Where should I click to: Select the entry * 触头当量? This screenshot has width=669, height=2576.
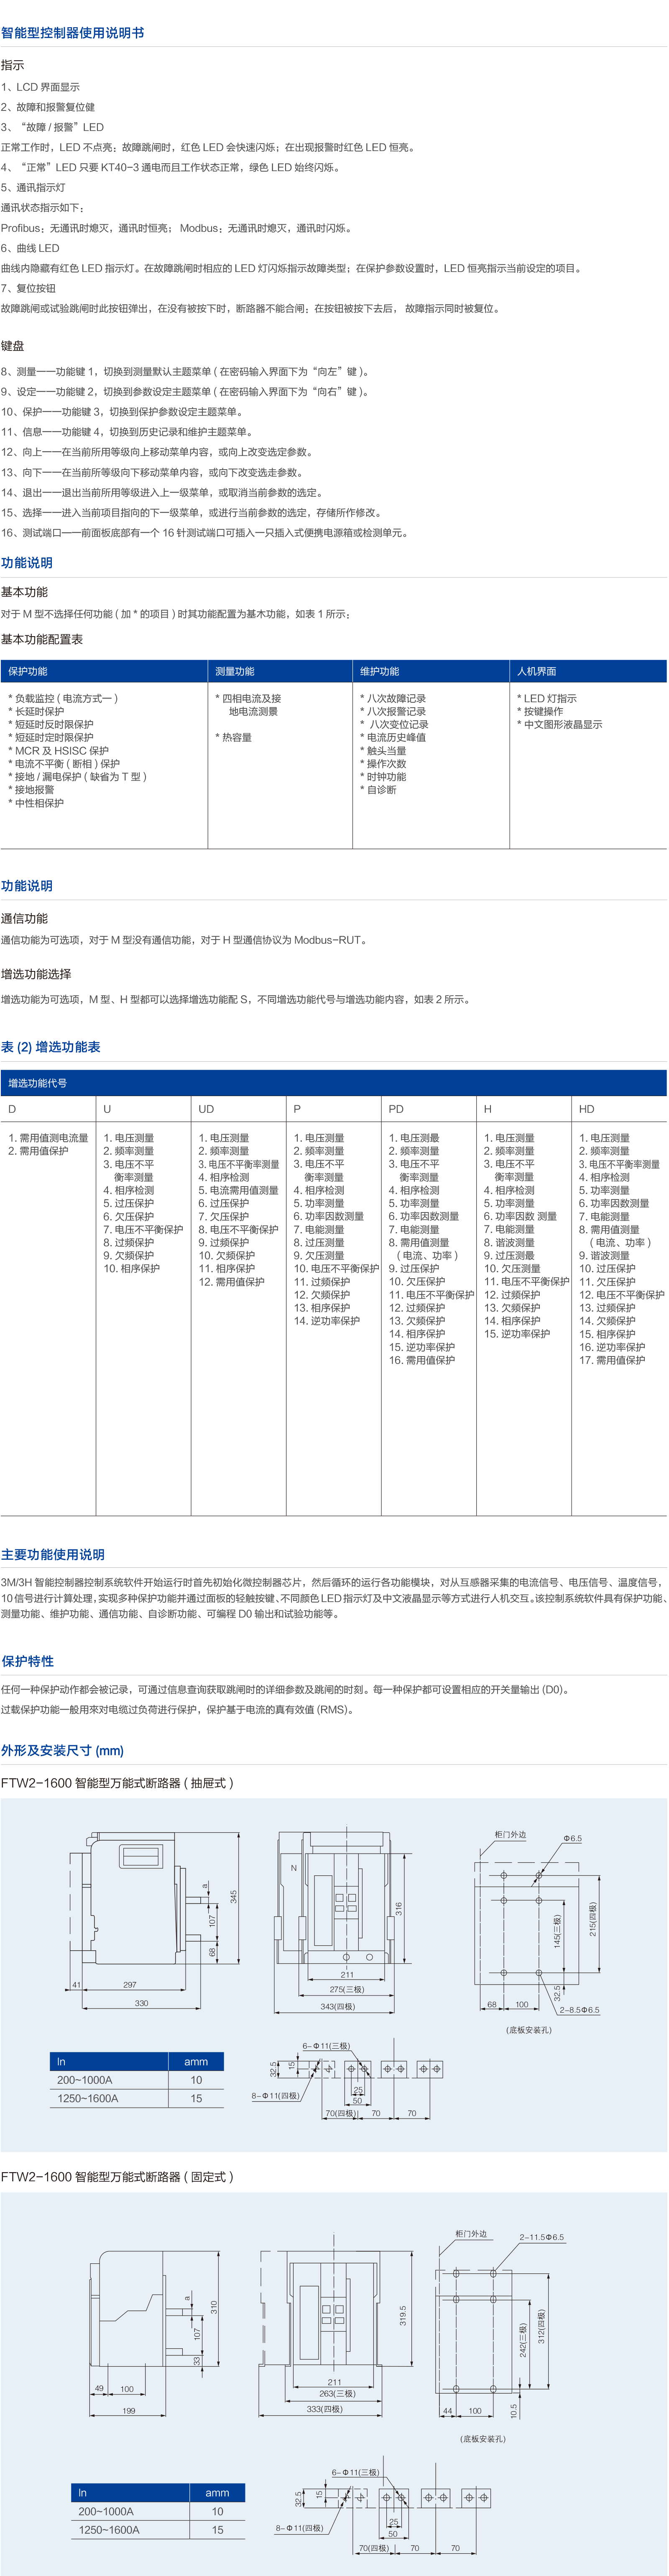(x=383, y=750)
